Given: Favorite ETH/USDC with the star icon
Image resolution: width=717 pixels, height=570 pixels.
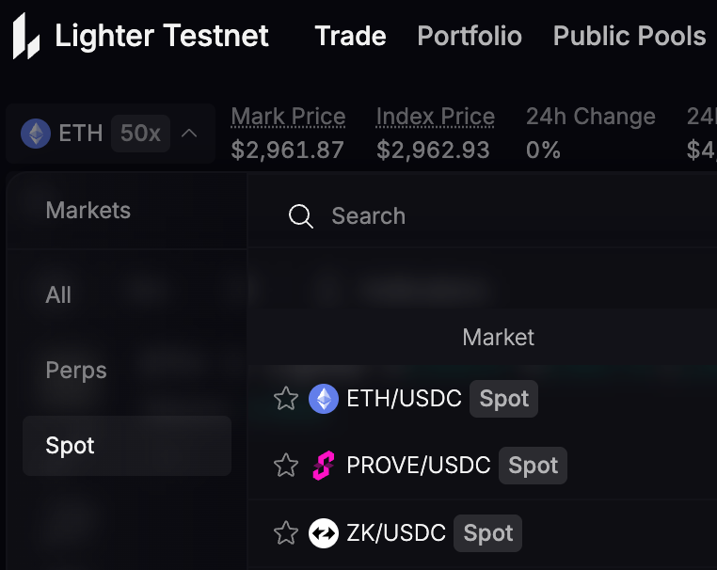Looking at the screenshot, I should click(286, 399).
